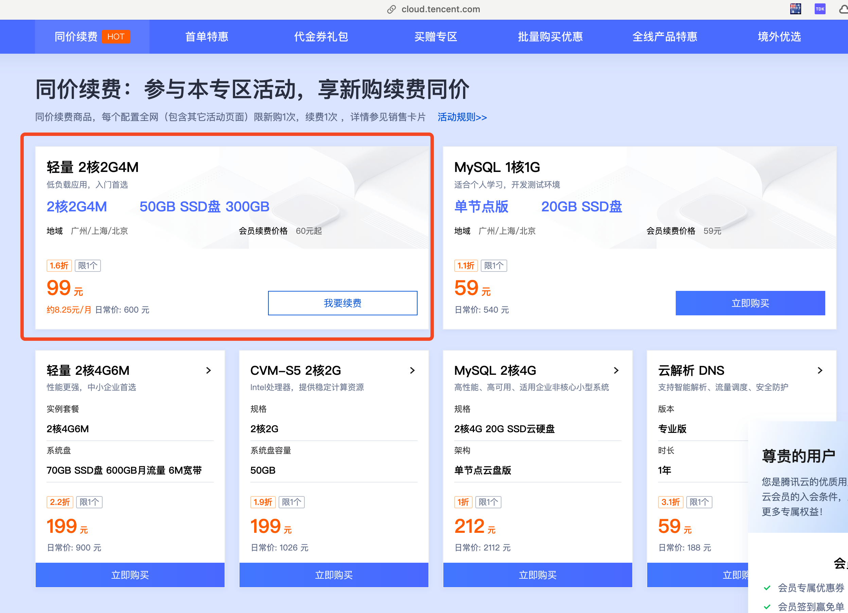Click the 日常价: 540 元 text

click(481, 310)
